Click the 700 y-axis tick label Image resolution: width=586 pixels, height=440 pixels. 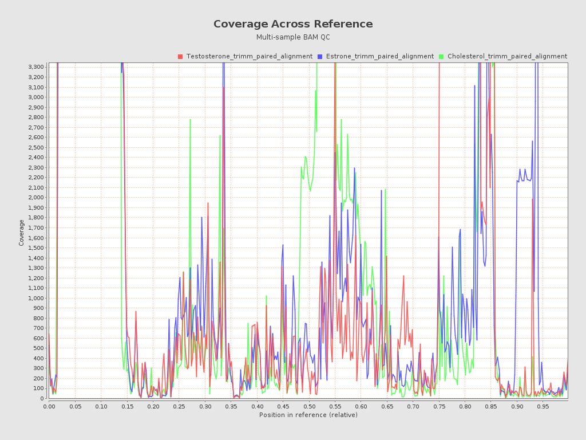39,328
